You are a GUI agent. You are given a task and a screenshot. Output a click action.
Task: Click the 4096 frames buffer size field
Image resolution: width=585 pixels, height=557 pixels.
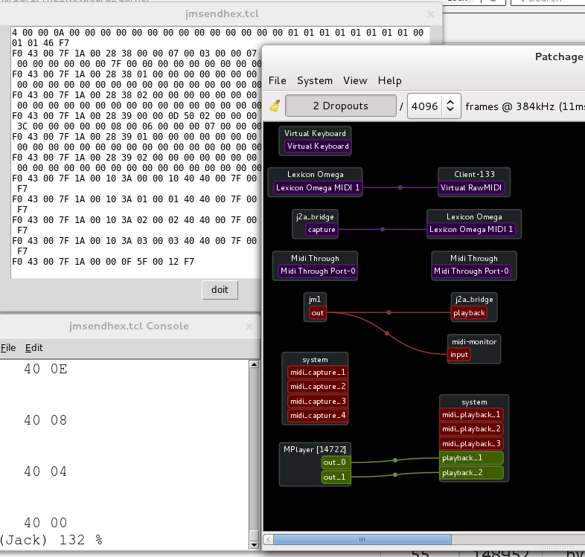(x=424, y=106)
